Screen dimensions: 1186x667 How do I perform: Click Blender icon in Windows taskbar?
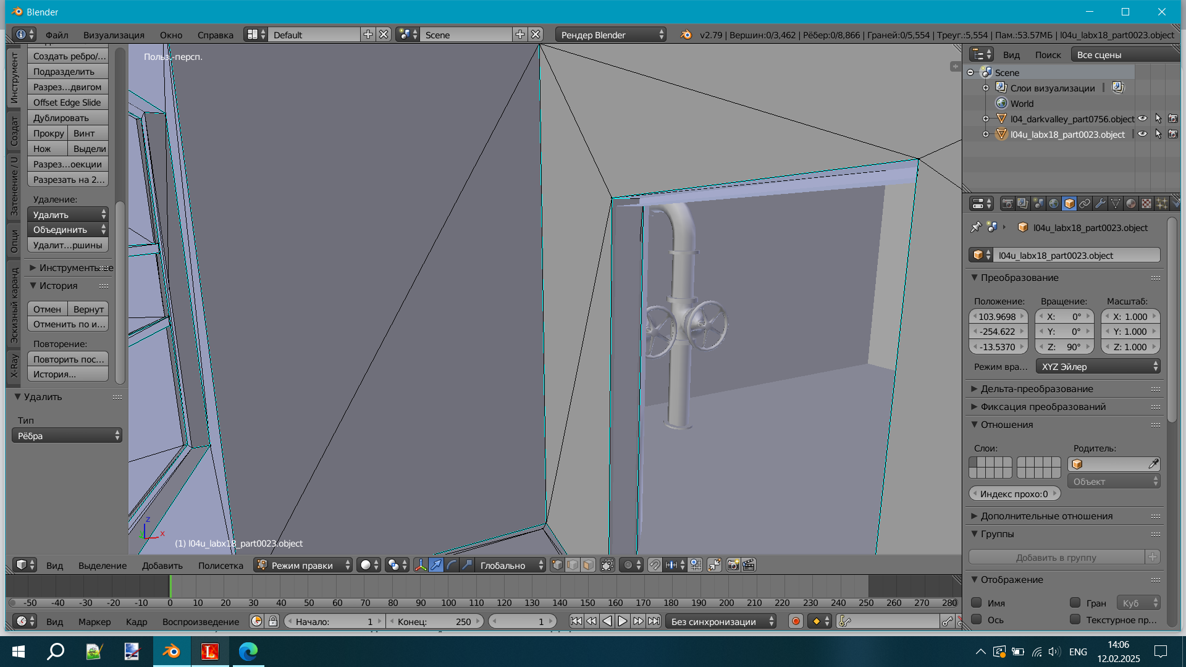pos(171,652)
